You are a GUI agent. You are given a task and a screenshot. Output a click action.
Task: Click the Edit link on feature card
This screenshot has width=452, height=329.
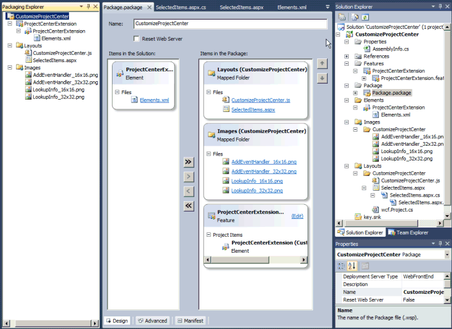[297, 216]
